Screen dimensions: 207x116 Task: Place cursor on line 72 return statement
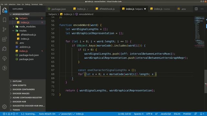point(110,91)
